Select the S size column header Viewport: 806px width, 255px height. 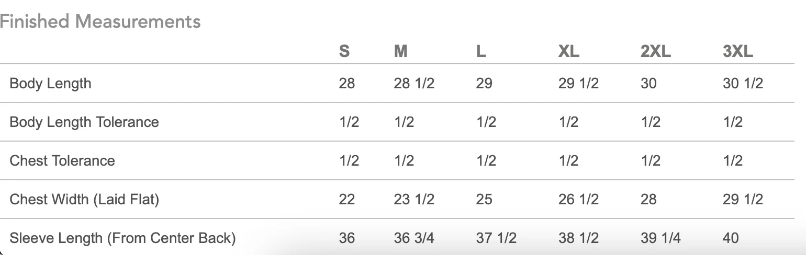(344, 51)
